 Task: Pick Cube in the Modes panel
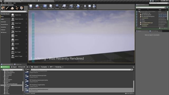pyautogui.click(x=19, y=36)
